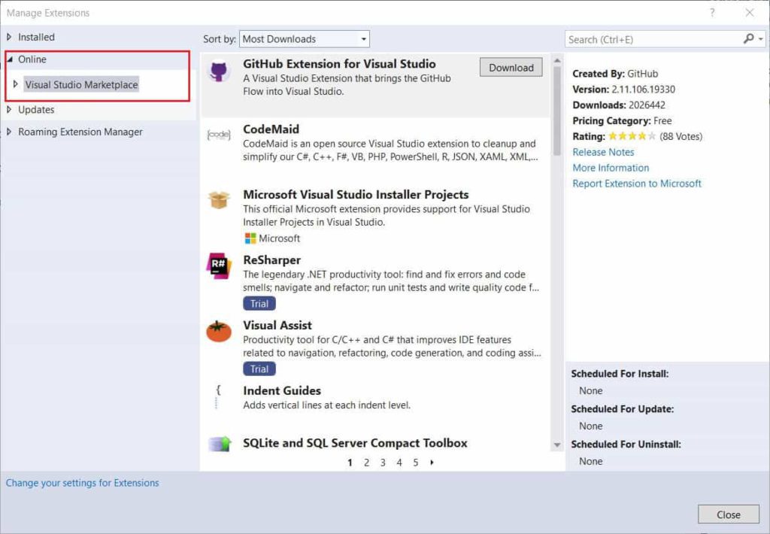
Task: Click the scrollbar up arrow
Action: [x=557, y=60]
